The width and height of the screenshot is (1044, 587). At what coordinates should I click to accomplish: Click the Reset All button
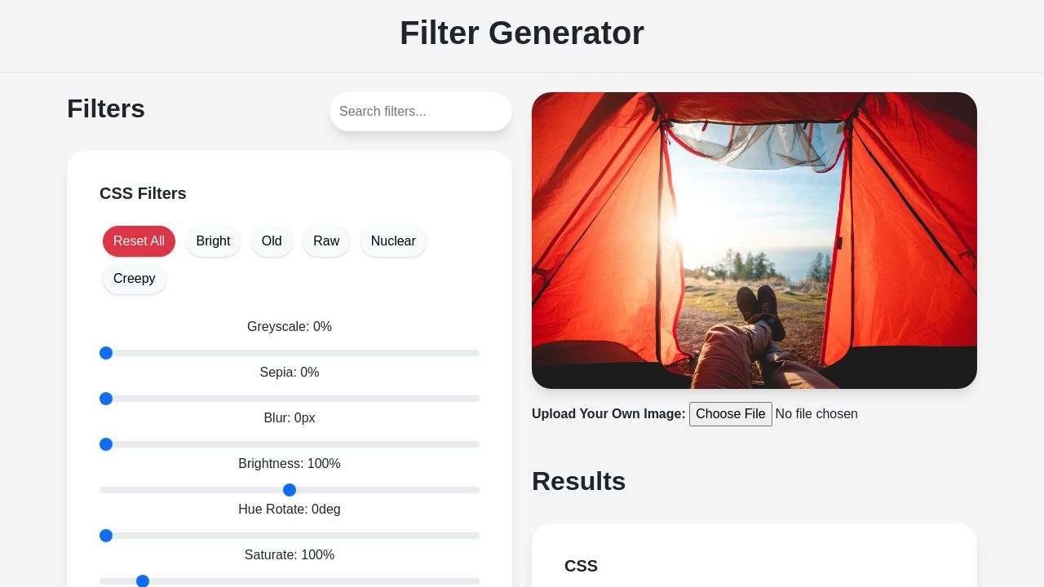click(x=139, y=241)
